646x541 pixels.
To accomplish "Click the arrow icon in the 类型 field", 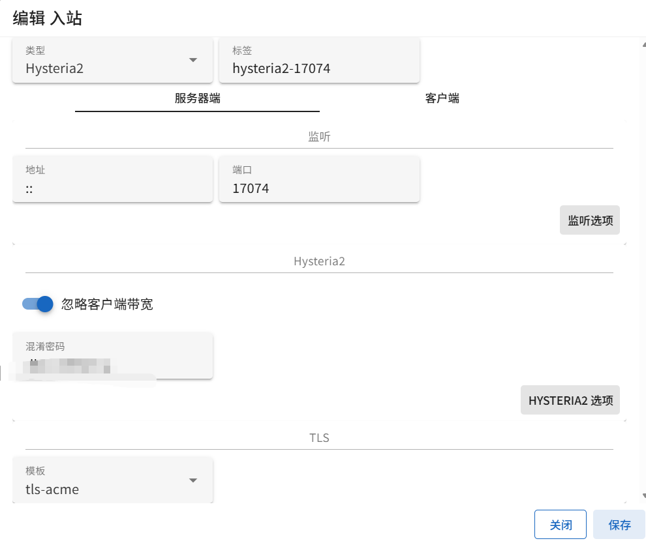I will pyautogui.click(x=193, y=61).
